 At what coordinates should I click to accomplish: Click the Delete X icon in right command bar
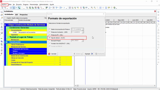[158, 15]
